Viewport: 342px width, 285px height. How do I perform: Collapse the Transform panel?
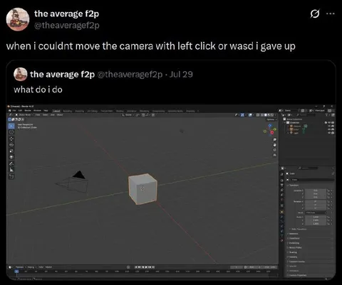tap(294, 185)
